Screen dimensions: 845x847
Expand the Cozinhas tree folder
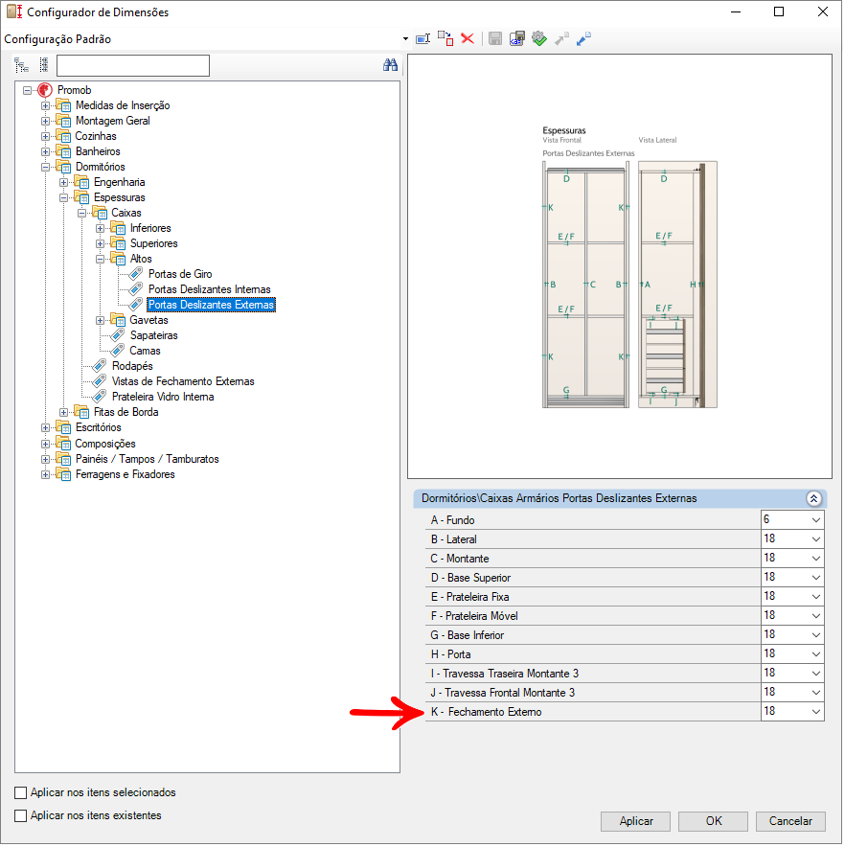click(45, 136)
